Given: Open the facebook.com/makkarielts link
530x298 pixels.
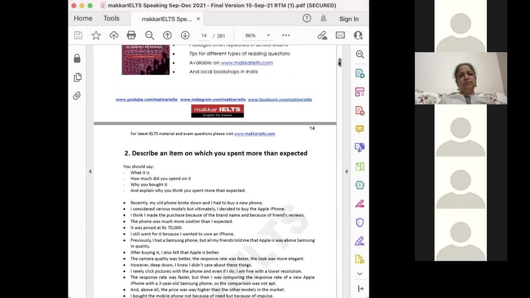Looking at the screenshot, I should coord(280,99).
